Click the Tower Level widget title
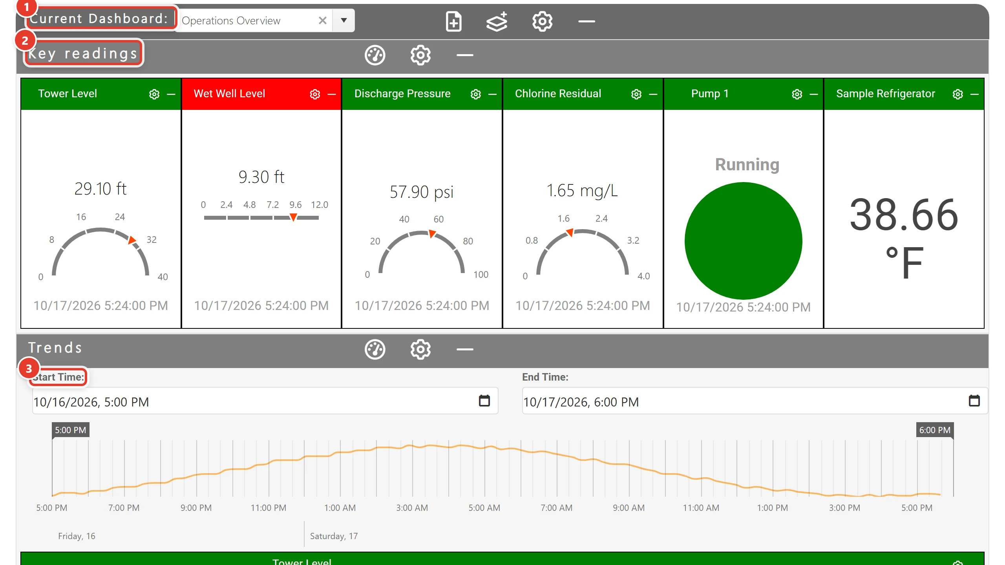 [x=68, y=93]
